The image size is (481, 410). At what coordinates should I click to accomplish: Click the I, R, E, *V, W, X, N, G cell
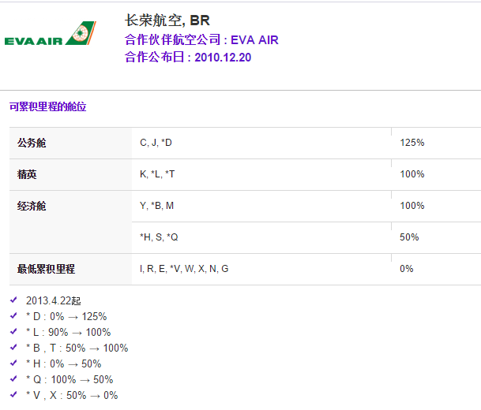click(x=184, y=269)
